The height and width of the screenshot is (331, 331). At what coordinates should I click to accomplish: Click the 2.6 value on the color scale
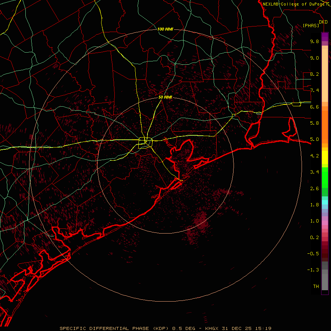click(x=314, y=189)
